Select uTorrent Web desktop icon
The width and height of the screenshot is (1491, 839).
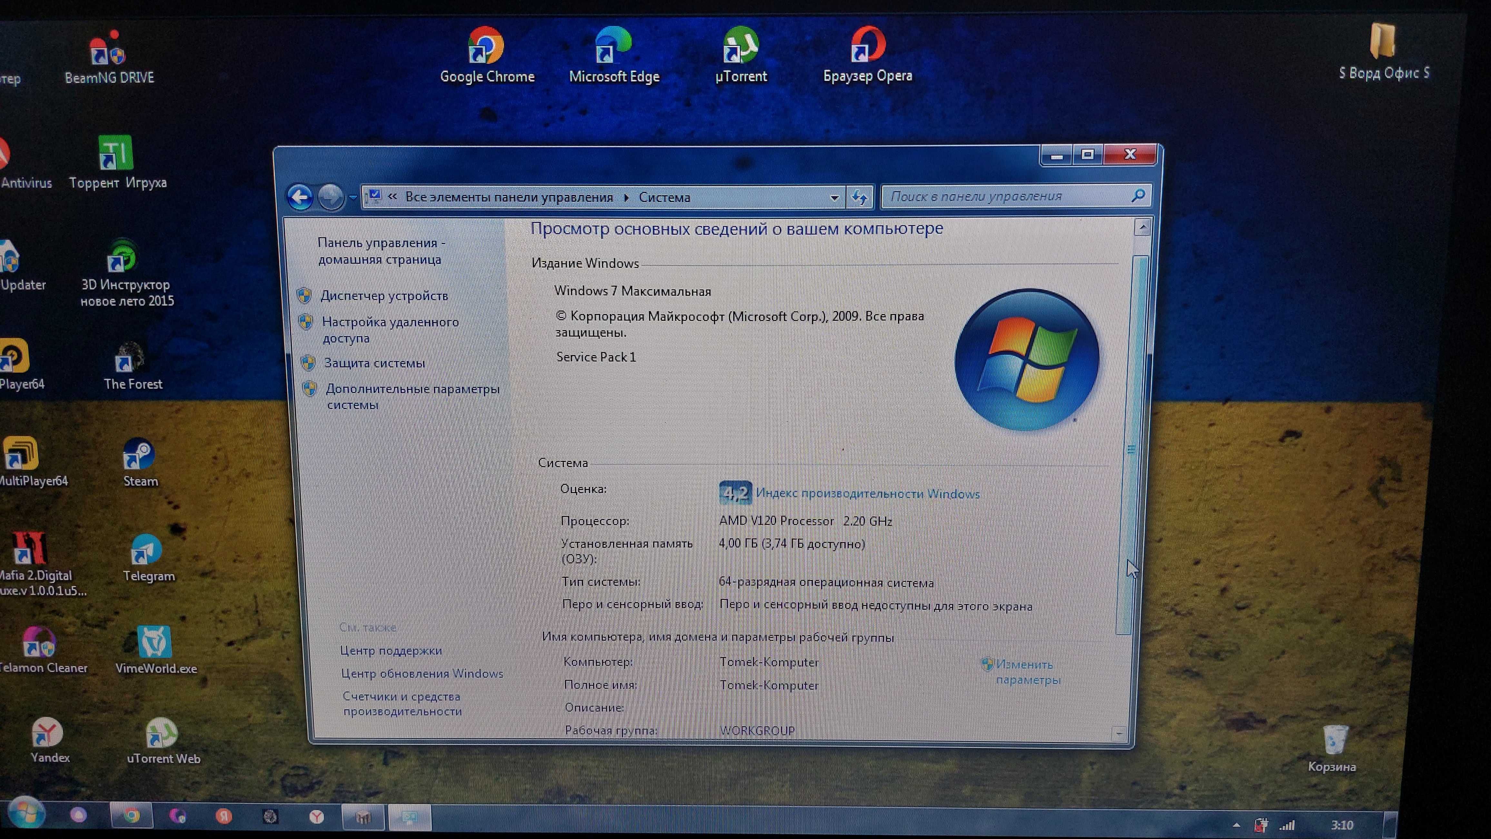coord(163,741)
